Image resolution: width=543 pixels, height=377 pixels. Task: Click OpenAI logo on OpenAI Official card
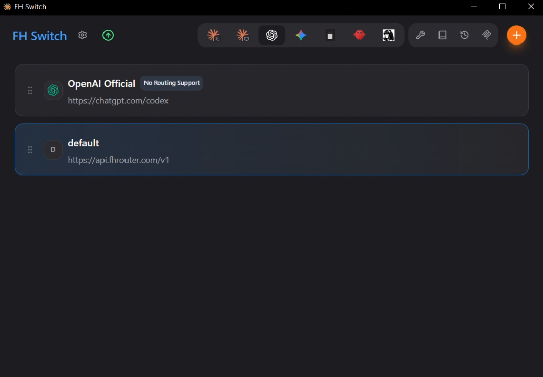[53, 90]
